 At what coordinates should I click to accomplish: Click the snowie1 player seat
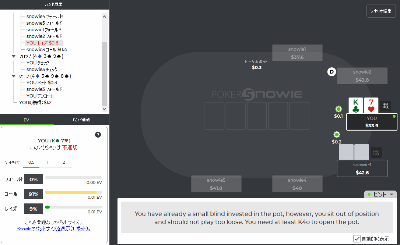(297, 53)
